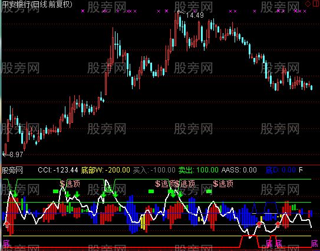Select the blue 底D: 0.00 readout
This screenshot has width=320, height=251.
tap(281, 170)
